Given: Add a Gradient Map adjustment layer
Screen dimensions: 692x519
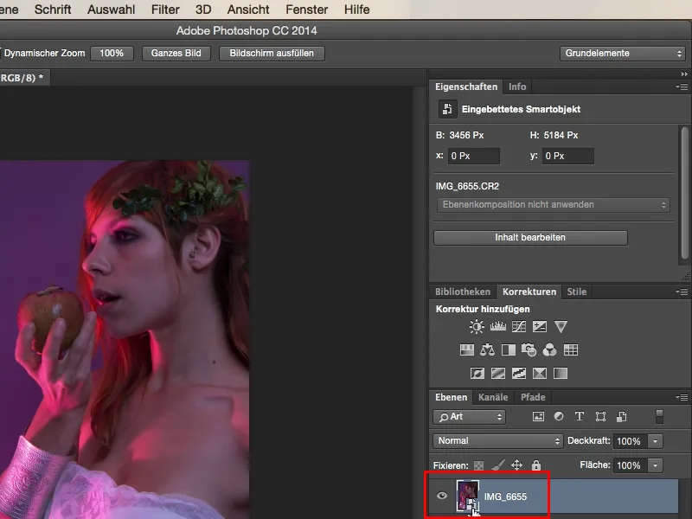Looking at the screenshot, I should click(561, 374).
